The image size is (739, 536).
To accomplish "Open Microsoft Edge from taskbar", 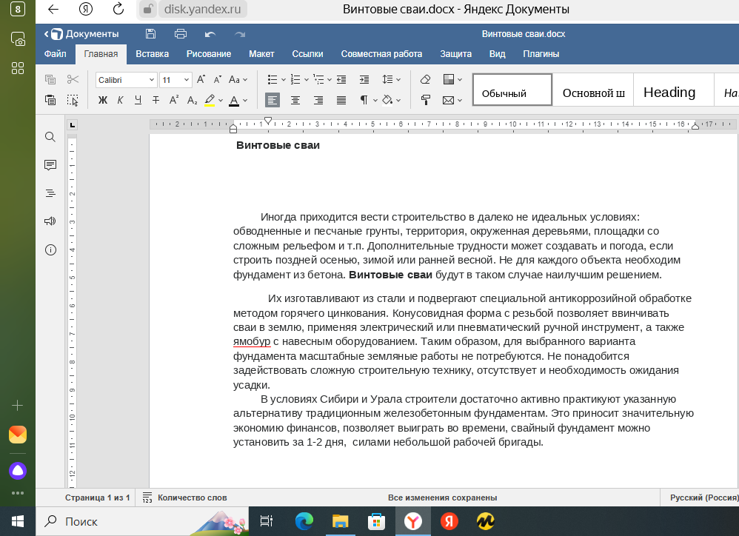I will [304, 521].
